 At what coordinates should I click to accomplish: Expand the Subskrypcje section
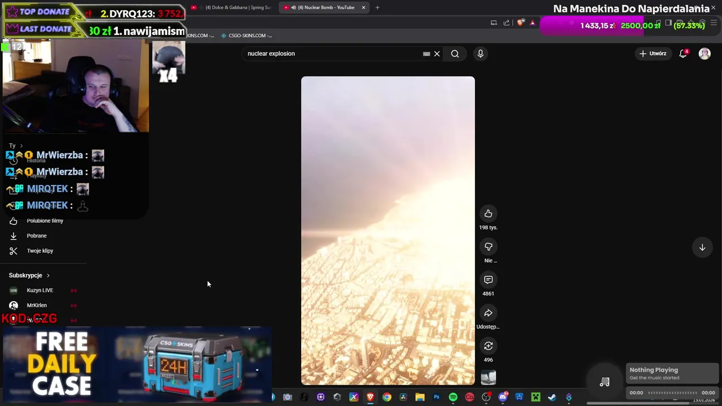(x=29, y=275)
